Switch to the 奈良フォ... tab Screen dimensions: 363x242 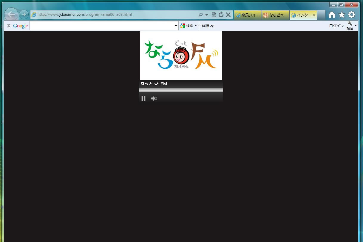(248, 15)
